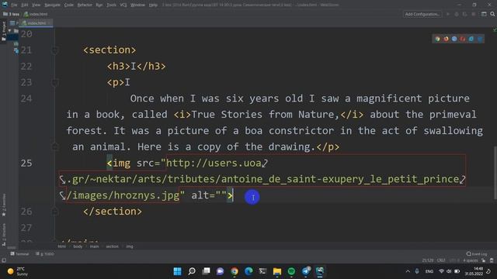This screenshot has width=497, height=279.
Task: Close the index.html editor tab
Action: point(50,23)
